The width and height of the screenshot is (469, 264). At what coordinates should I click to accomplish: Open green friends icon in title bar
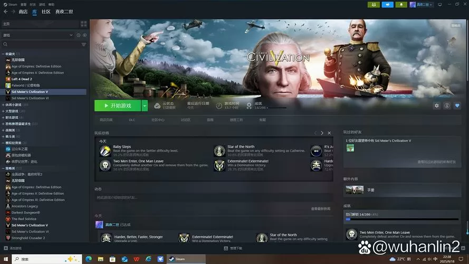coord(374,5)
